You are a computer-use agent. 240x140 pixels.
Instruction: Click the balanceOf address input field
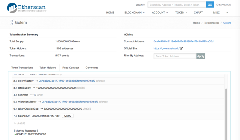(x=46, y=116)
